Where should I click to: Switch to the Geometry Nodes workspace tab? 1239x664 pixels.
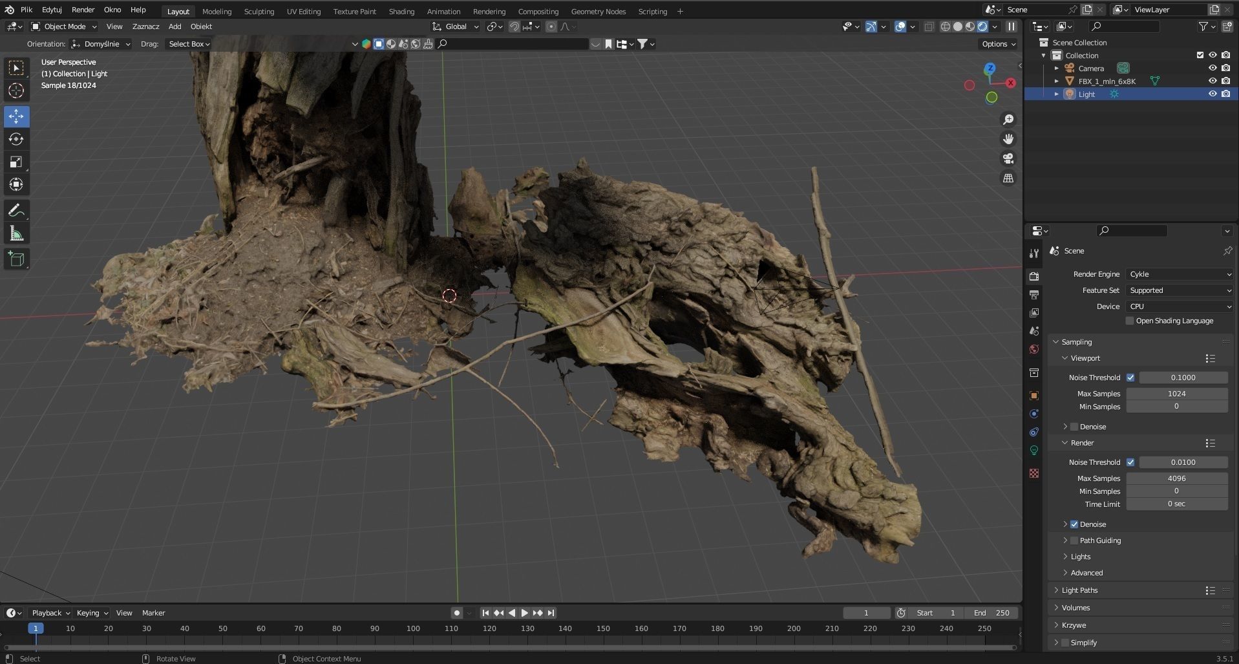click(x=598, y=11)
